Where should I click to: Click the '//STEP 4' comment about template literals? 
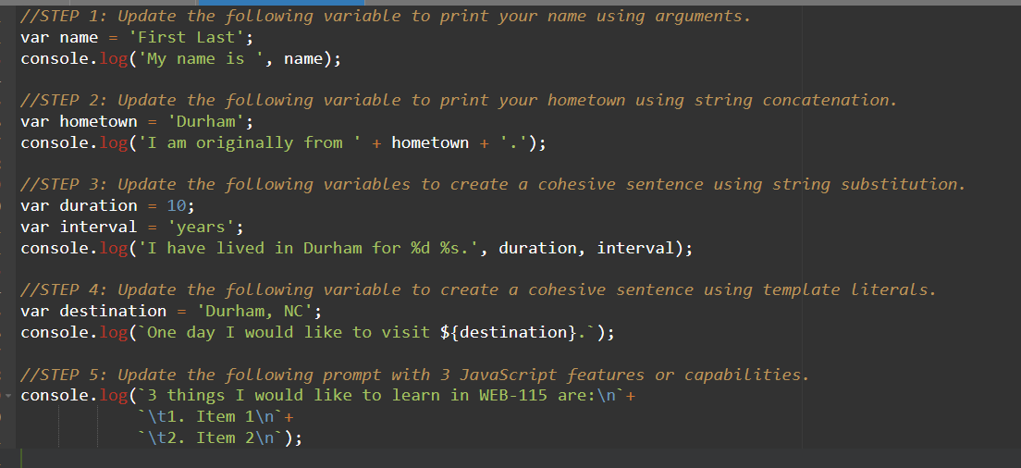[x=479, y=289]
